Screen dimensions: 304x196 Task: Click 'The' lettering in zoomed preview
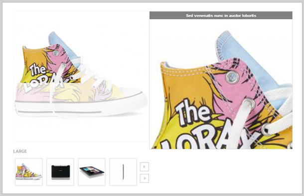click(193, 113)
